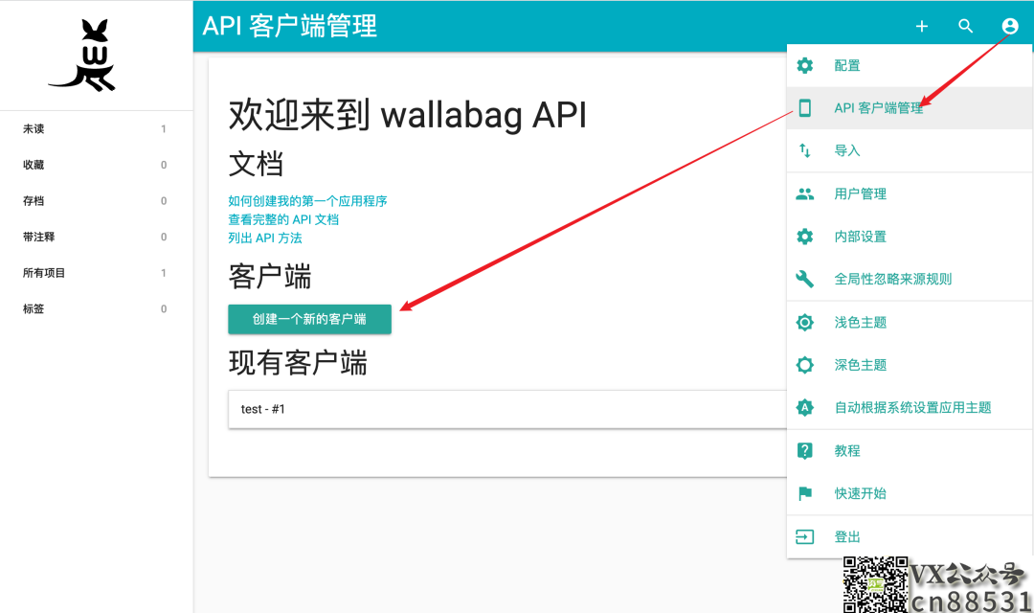Click the wallabag kangaroo logo
This screenshot has width=1034, height=613.
coord(82,55)
